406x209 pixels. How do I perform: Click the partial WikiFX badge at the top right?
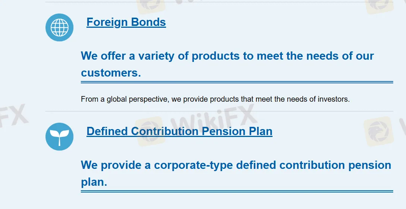(380, 6)
